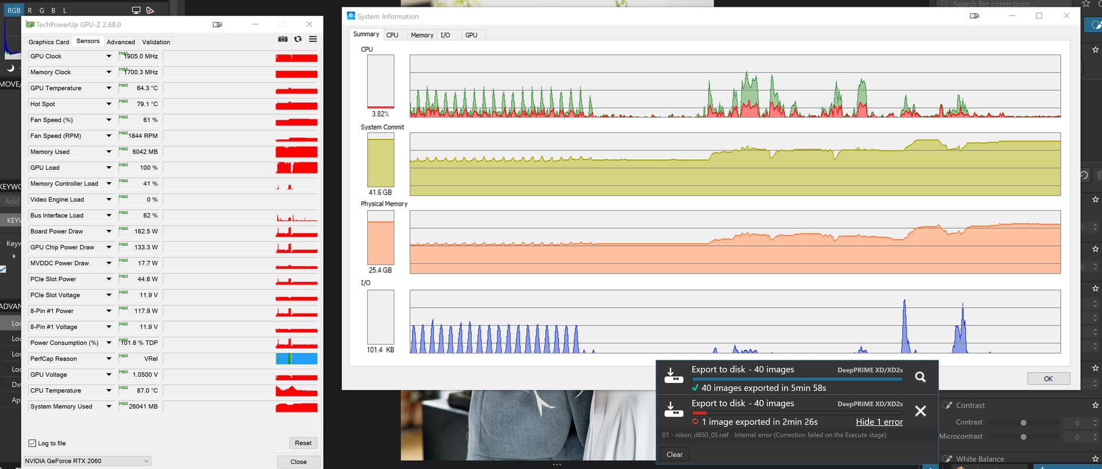Open the GPU-Z hamburger menu
Screen dimensions: 1102x469
point(313,39)
